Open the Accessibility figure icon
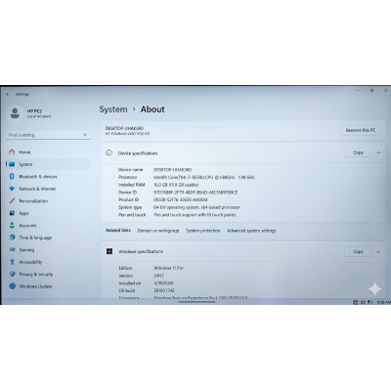 [x=12, y=262]
